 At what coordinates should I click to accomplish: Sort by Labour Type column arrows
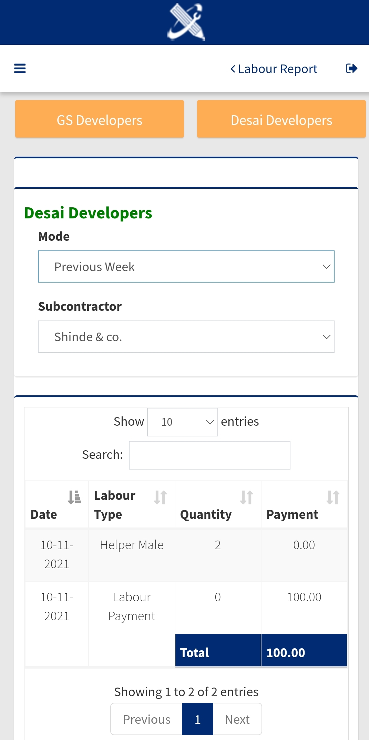pyautogui.click(x=161, y=497)
